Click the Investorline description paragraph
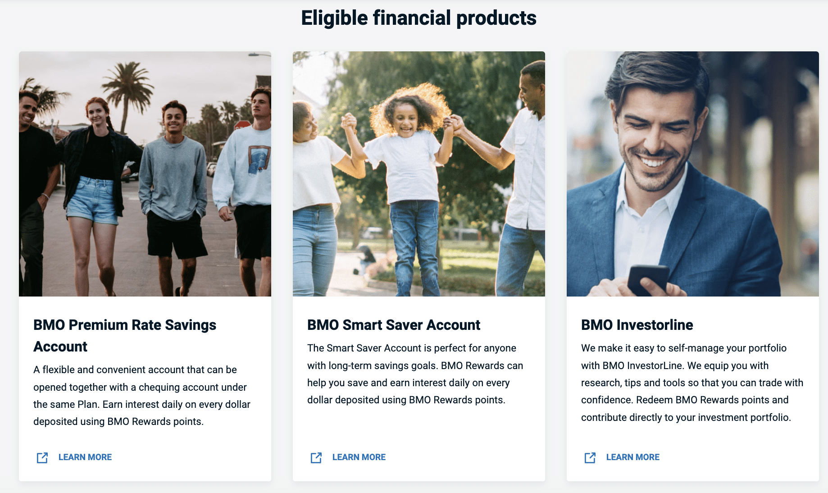Screen dimensions: 828x493 point(692,382)
